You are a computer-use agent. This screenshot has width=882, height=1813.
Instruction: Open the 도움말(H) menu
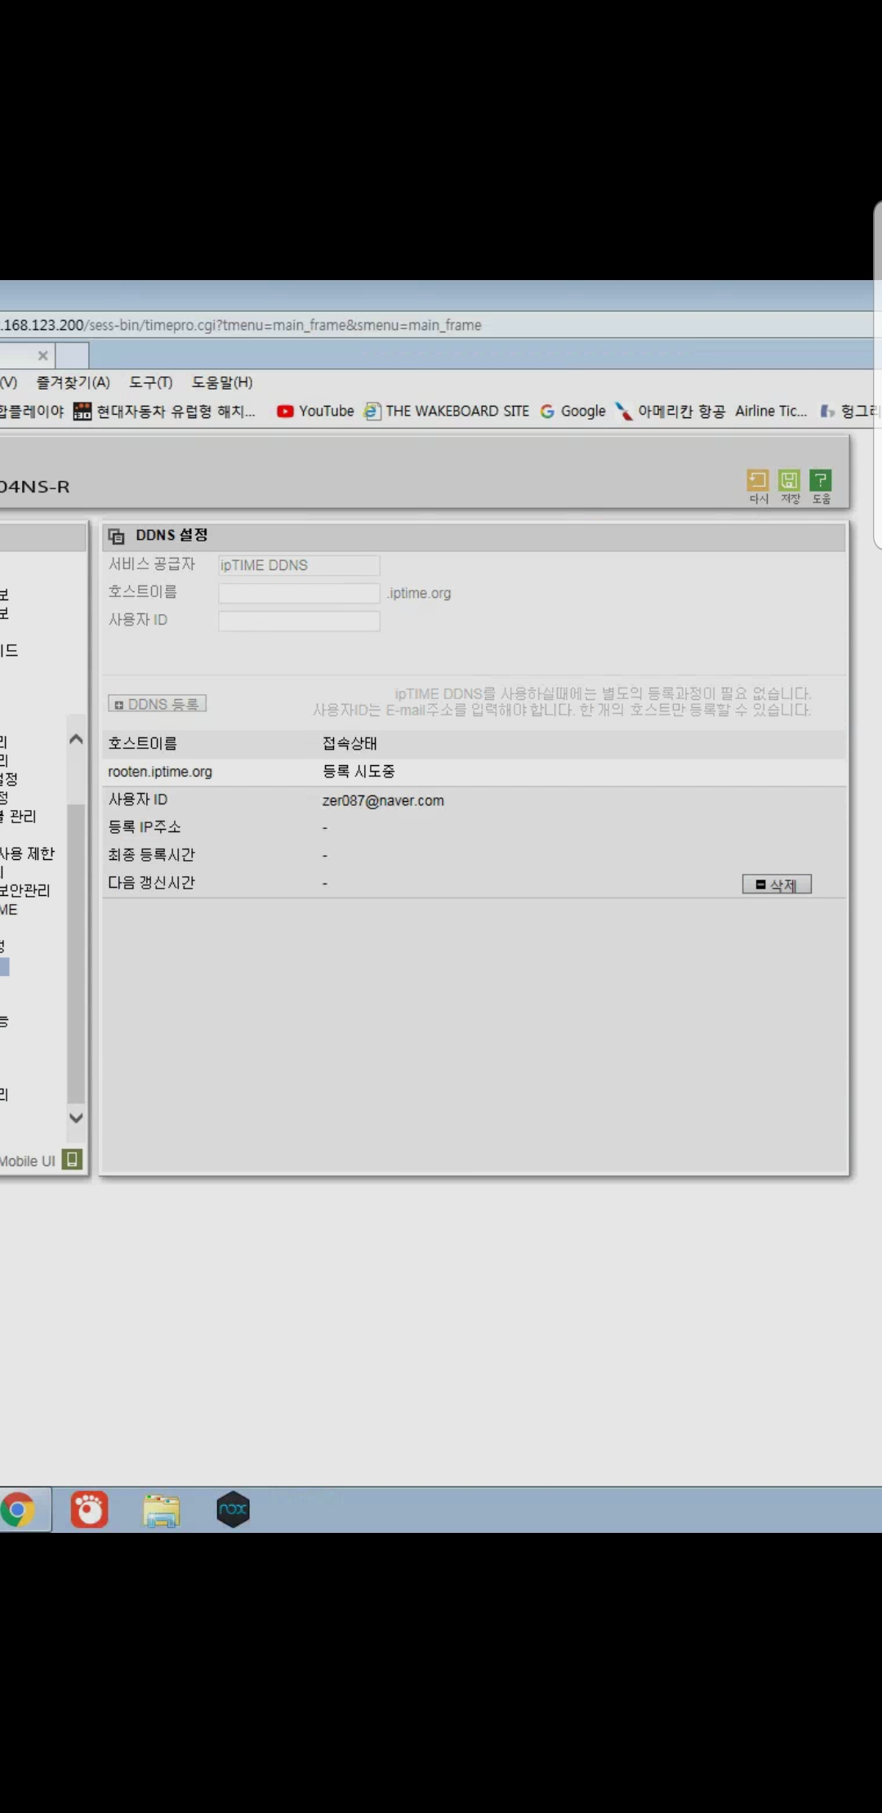tap(222, 382)
